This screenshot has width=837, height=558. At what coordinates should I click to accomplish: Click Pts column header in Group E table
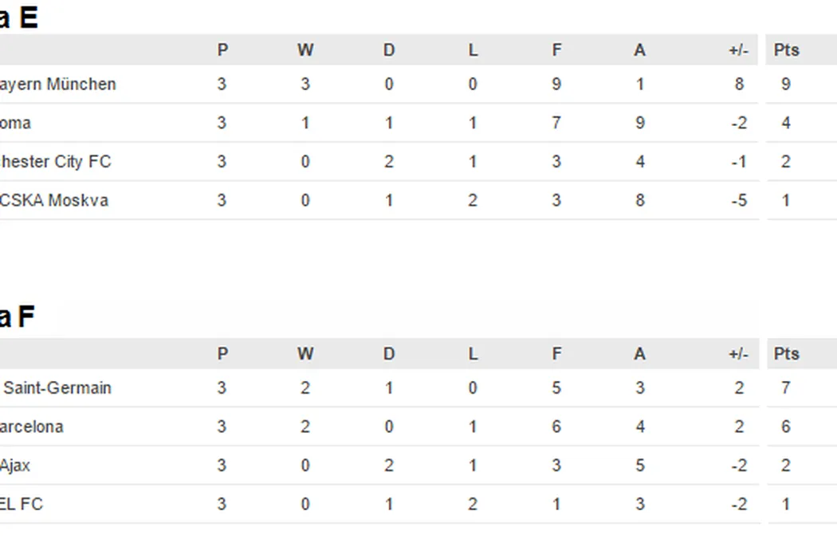(786, 50)
